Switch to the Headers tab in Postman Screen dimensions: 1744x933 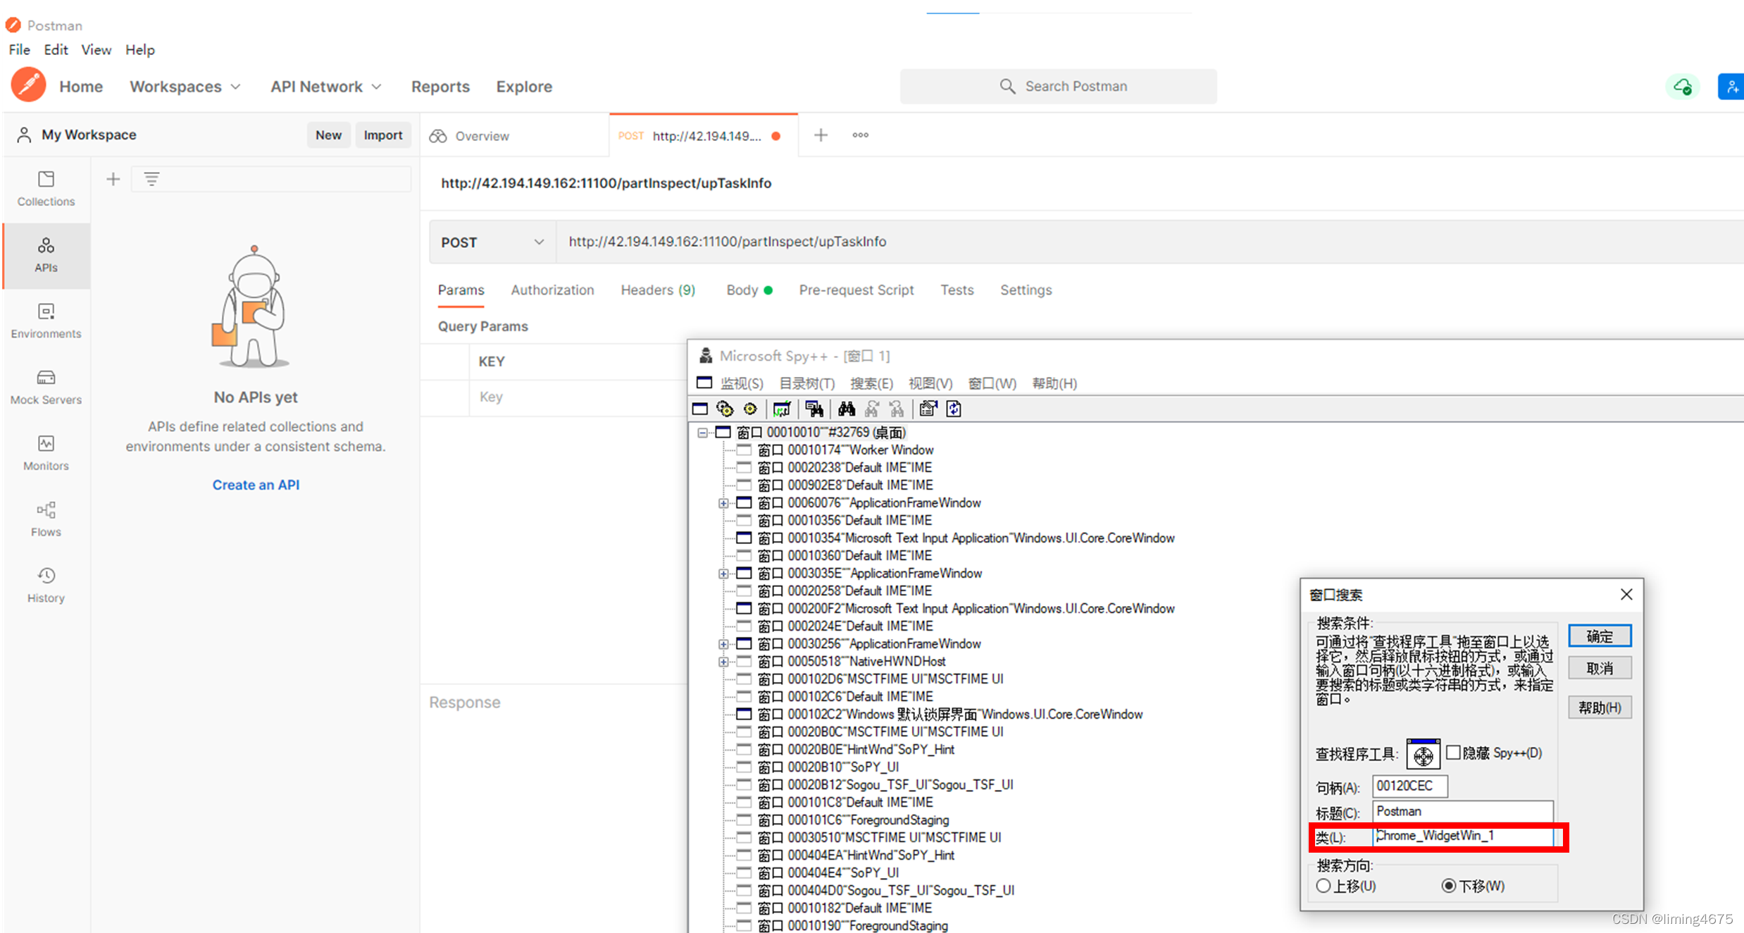pos(657,290)
